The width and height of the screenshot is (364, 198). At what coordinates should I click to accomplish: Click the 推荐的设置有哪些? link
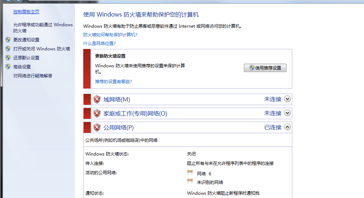(114, 82)
